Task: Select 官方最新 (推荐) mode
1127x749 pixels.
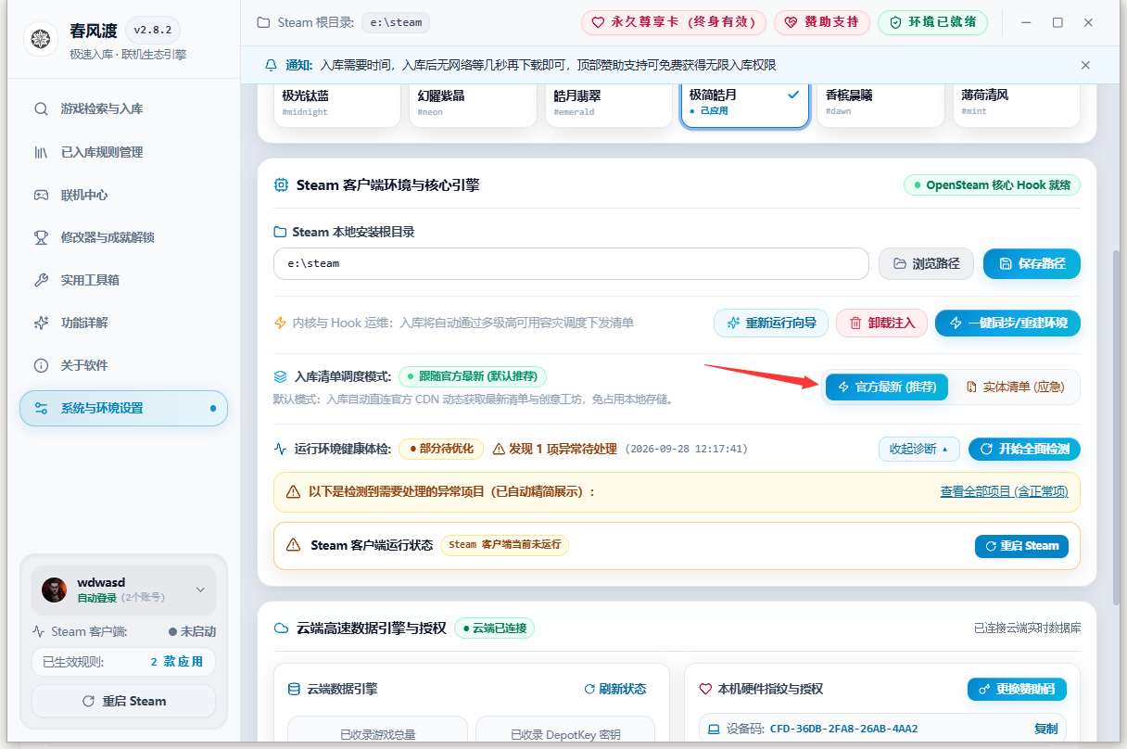Action: [x=887, y=387]
